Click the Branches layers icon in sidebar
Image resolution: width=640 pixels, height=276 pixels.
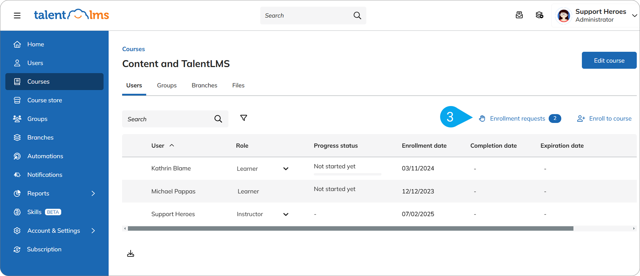click(x=17, y=137)
